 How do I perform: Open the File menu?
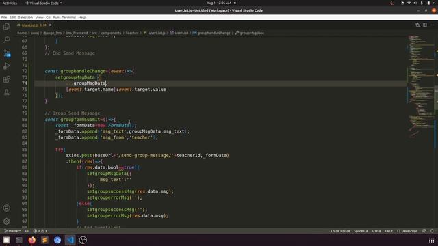pos(4,17)
